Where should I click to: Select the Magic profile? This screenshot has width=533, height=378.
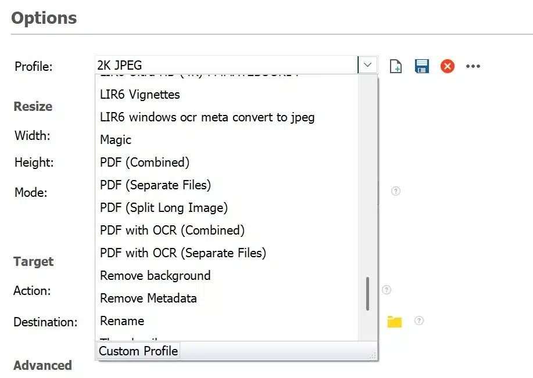coord(116,140)
